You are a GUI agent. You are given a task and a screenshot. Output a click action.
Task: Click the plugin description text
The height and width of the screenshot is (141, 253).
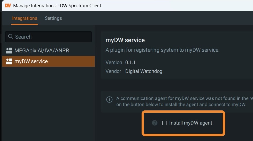(162, 50)
